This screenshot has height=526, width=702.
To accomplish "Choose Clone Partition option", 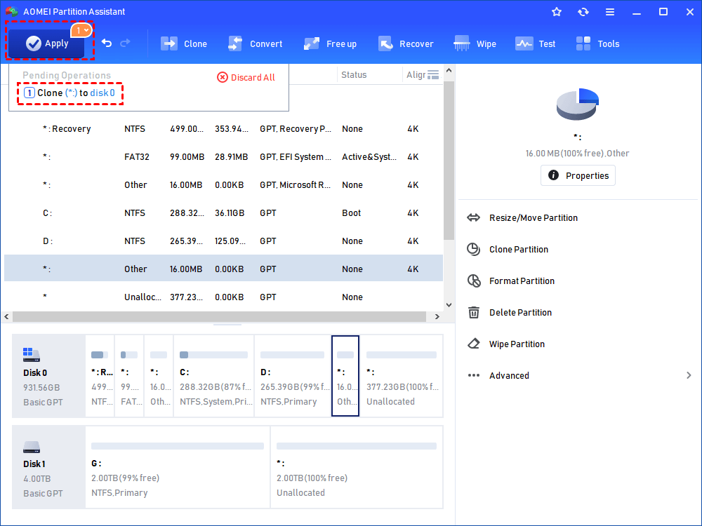I will point(519,249).
